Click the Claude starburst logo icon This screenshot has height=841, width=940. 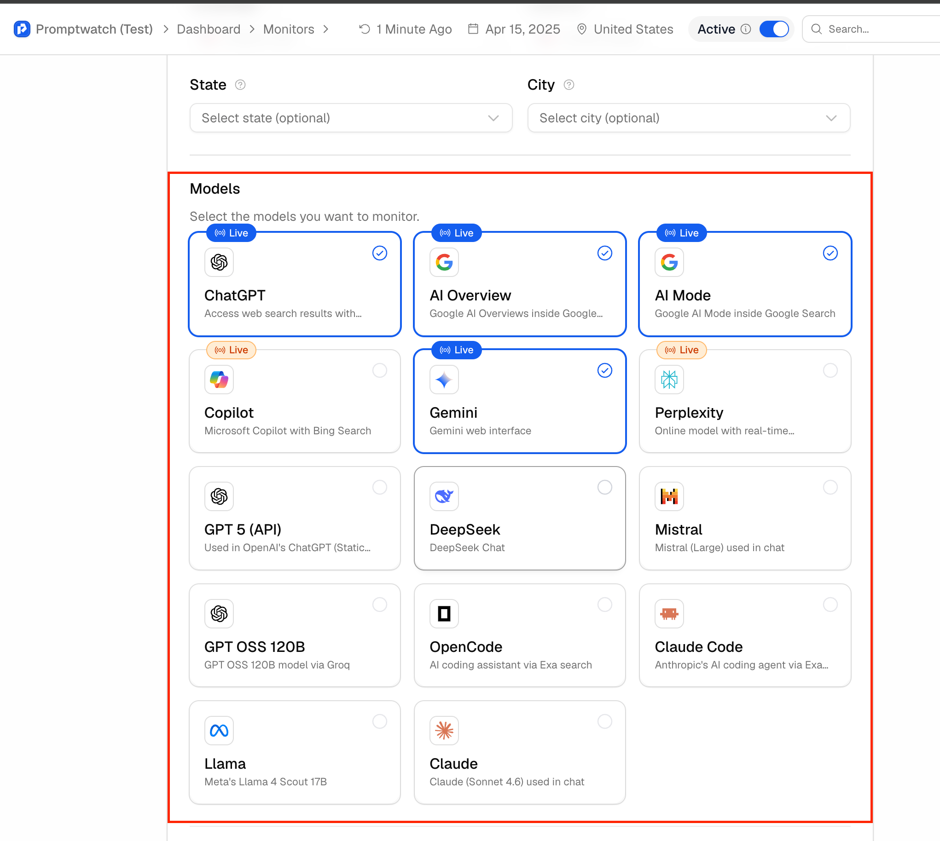click(x=444, y=731)
